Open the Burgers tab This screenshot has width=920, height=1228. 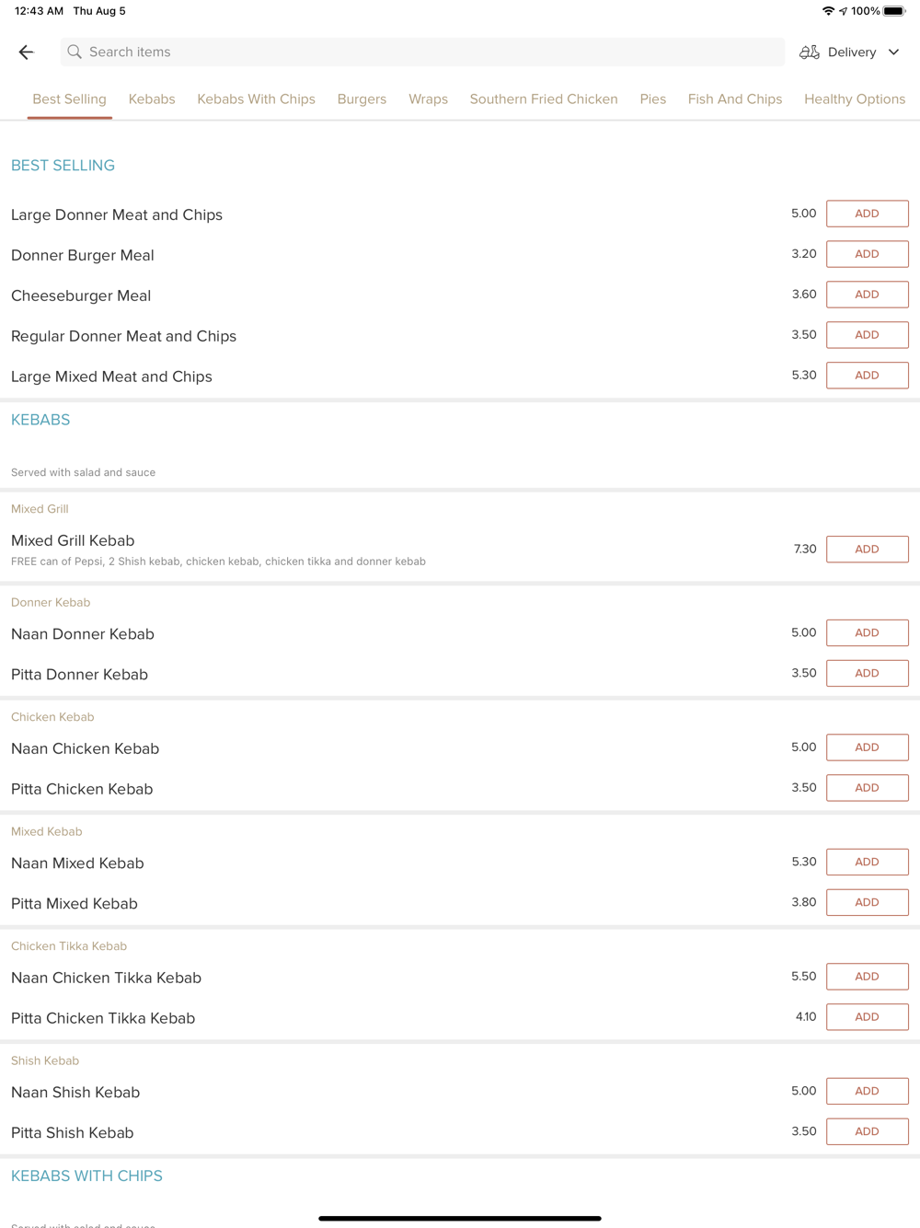point(362,99)
